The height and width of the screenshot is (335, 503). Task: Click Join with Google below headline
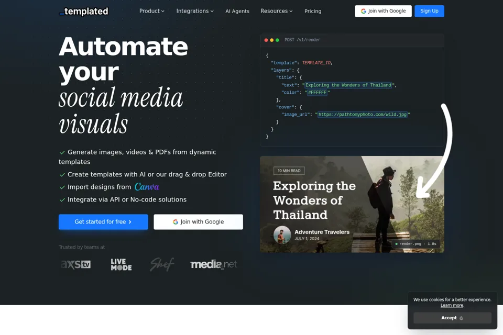click(x=198, y=222)
